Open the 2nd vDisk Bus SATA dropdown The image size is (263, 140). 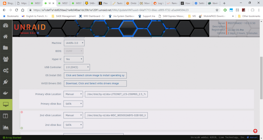pyautogui.click(x=73, y=125)
